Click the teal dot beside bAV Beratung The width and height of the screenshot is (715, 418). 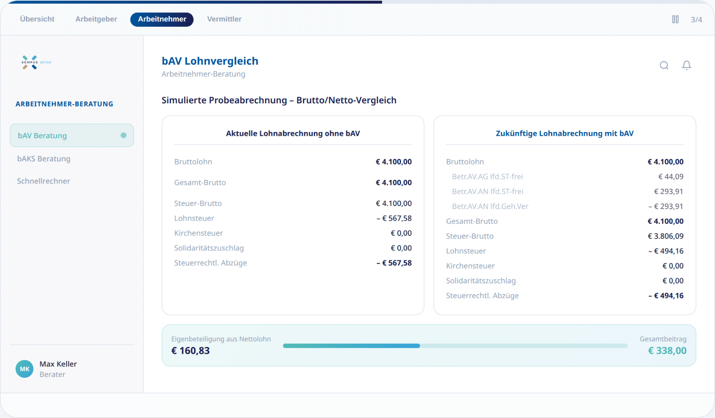point(124,135)
